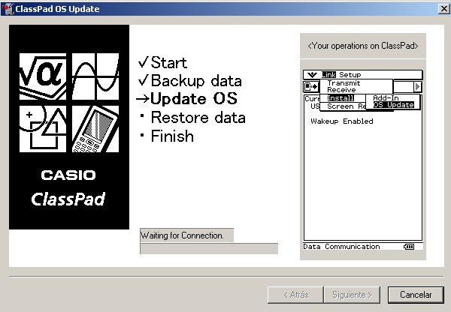Click the current Update OS step
This screenshot has height=312, width=451.
(x=187, y=99)
